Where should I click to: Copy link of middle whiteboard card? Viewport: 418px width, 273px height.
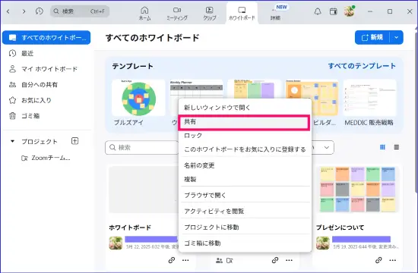pyautogui.click(x=275, y=260)
